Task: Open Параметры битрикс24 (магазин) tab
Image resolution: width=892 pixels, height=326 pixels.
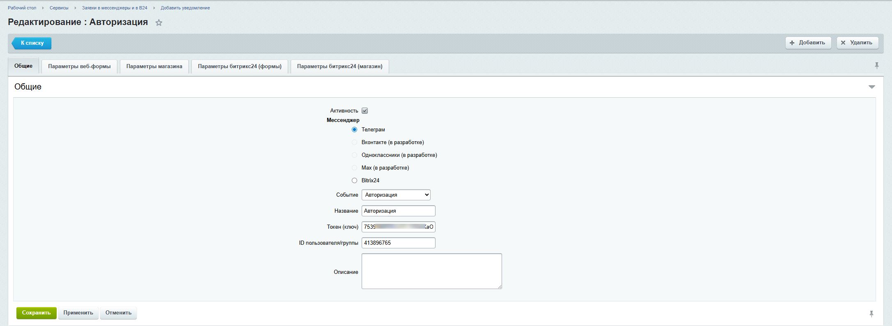Action: [339, 67]
